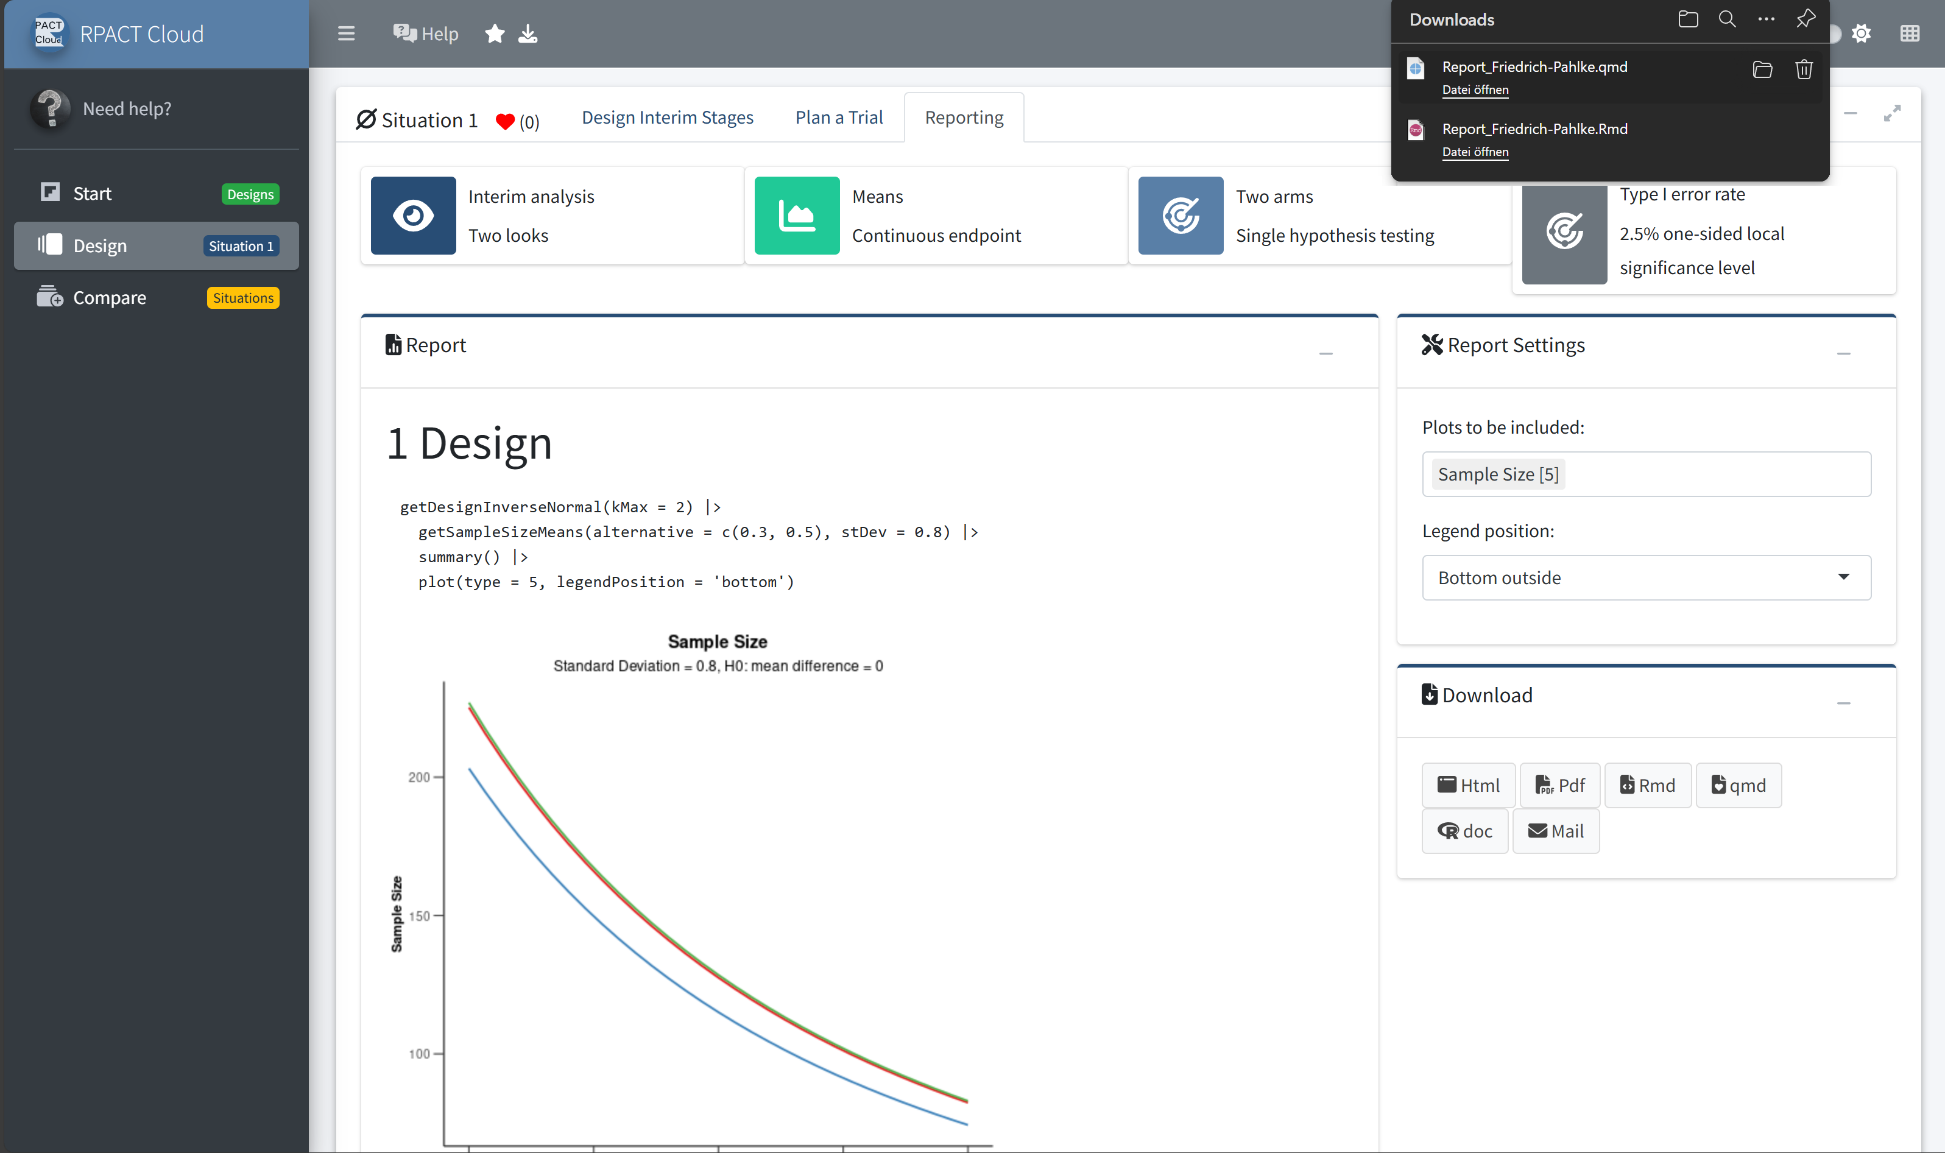Collapse the Report panel

coord(1325,353)
